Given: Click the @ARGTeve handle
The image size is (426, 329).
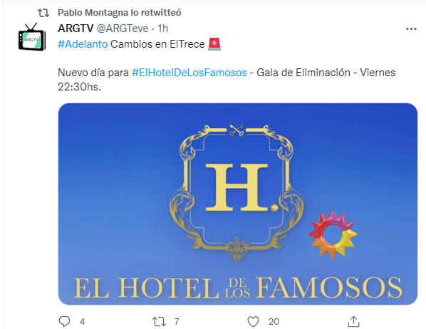Looking at the screenshot, I should click(123, 28).
